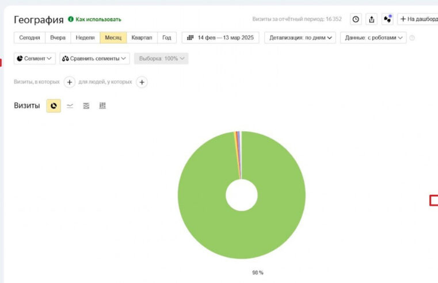438x283 pixels.
Task: Click the export share icon
Action: coord(371,19)
